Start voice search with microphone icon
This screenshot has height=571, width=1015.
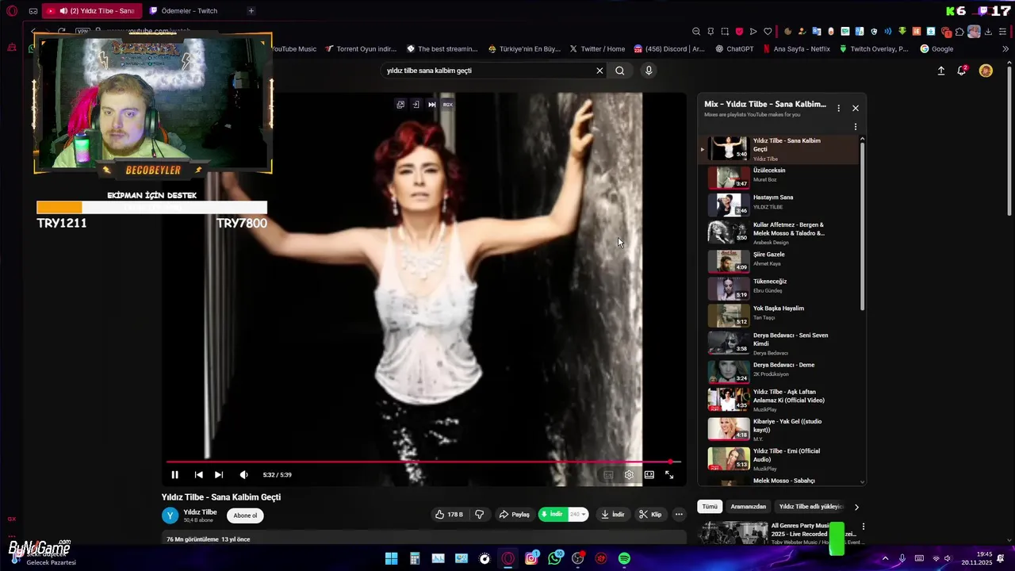point(649,71)
